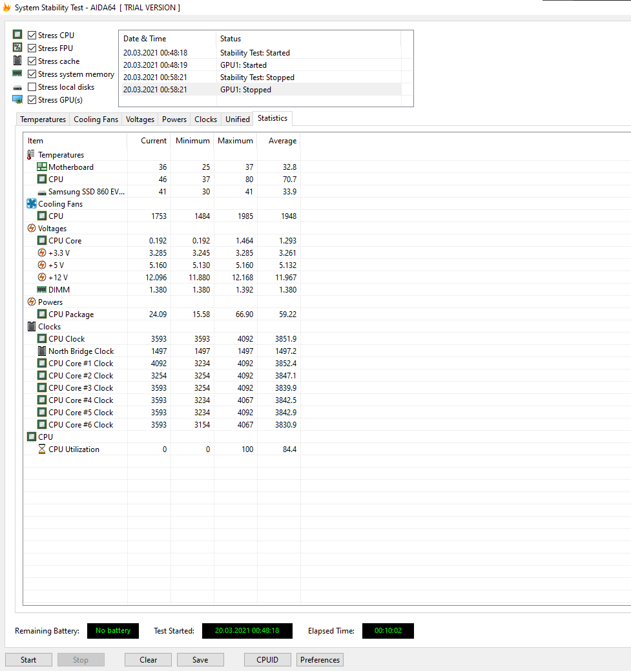Image resolution: width=631 pixels, height=671 pixels.
Task: Click the 'No battery' indicator
Action: 113,631
